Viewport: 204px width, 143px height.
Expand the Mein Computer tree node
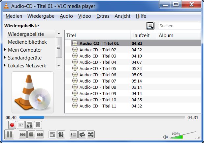coord(5,50)
